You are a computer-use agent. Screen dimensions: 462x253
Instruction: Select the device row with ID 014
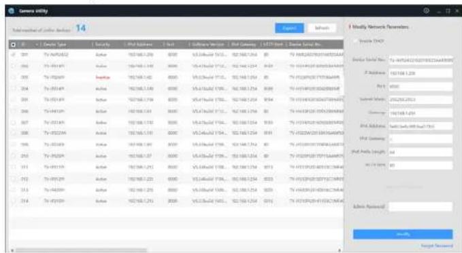click(x=176, y=201)
